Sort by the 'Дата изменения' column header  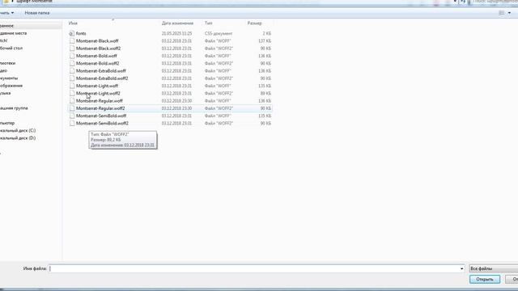pyautogui.click(x=177, y=23)
